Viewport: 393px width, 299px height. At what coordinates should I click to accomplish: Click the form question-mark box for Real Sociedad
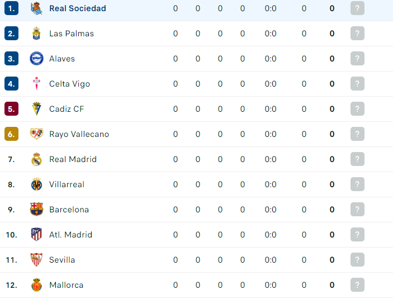point(357,8)
